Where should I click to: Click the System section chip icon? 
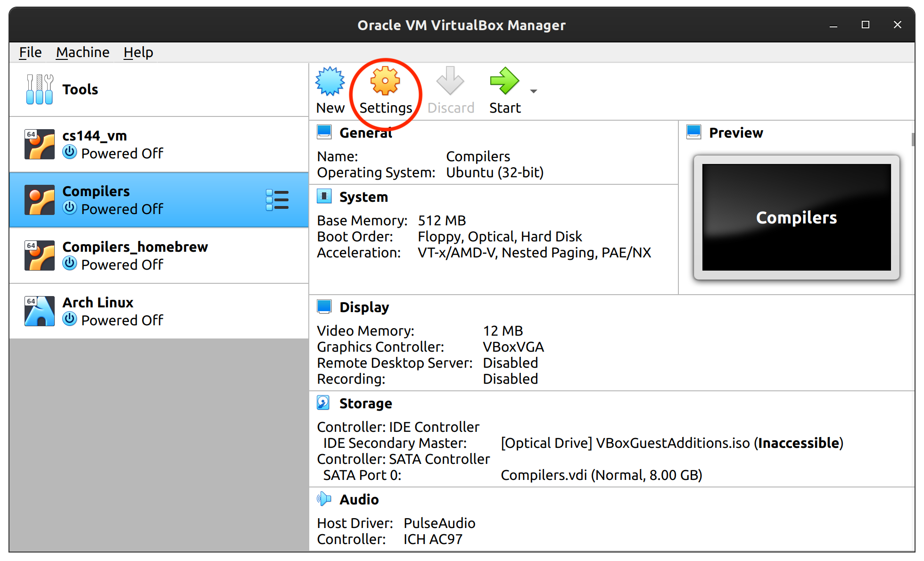click(324, 196)
